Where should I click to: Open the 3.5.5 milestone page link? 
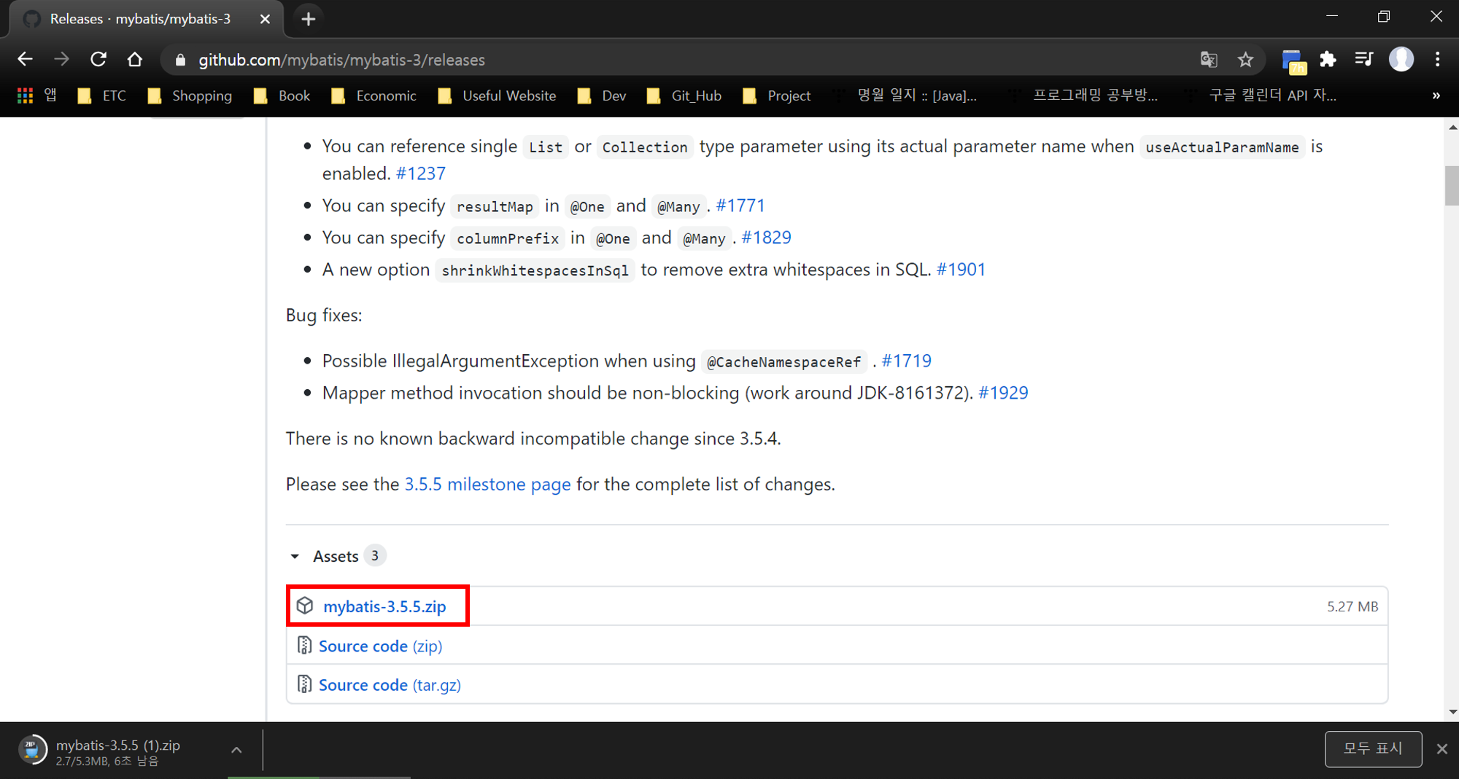(x=487, y=485)
